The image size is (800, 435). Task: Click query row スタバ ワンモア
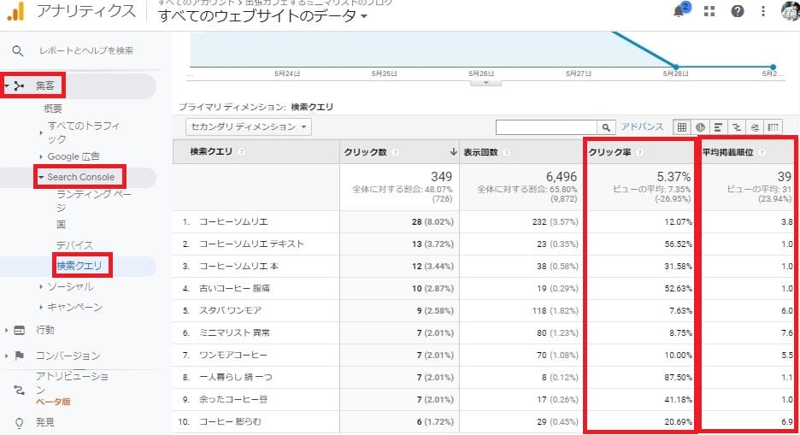coord(230,310)
